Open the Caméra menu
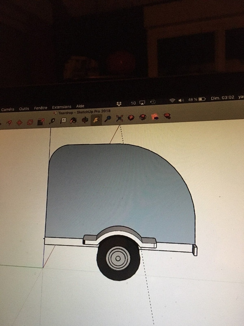The width and height of the screenshot is (244, 326). [8, 110]
